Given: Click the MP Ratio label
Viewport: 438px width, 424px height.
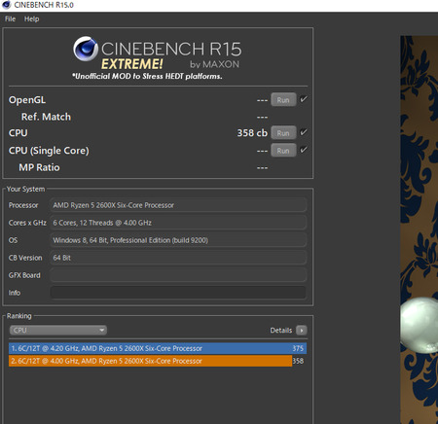Looking at the screenshot, I should [x=39, y=167].
